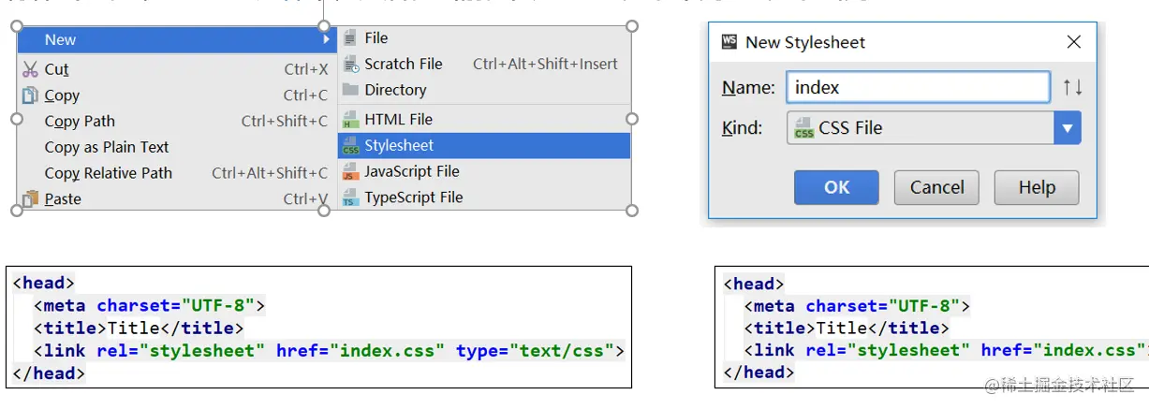1149x409 pixels.
Task: Select Copy in the context menu
Action: coord(177,95)
